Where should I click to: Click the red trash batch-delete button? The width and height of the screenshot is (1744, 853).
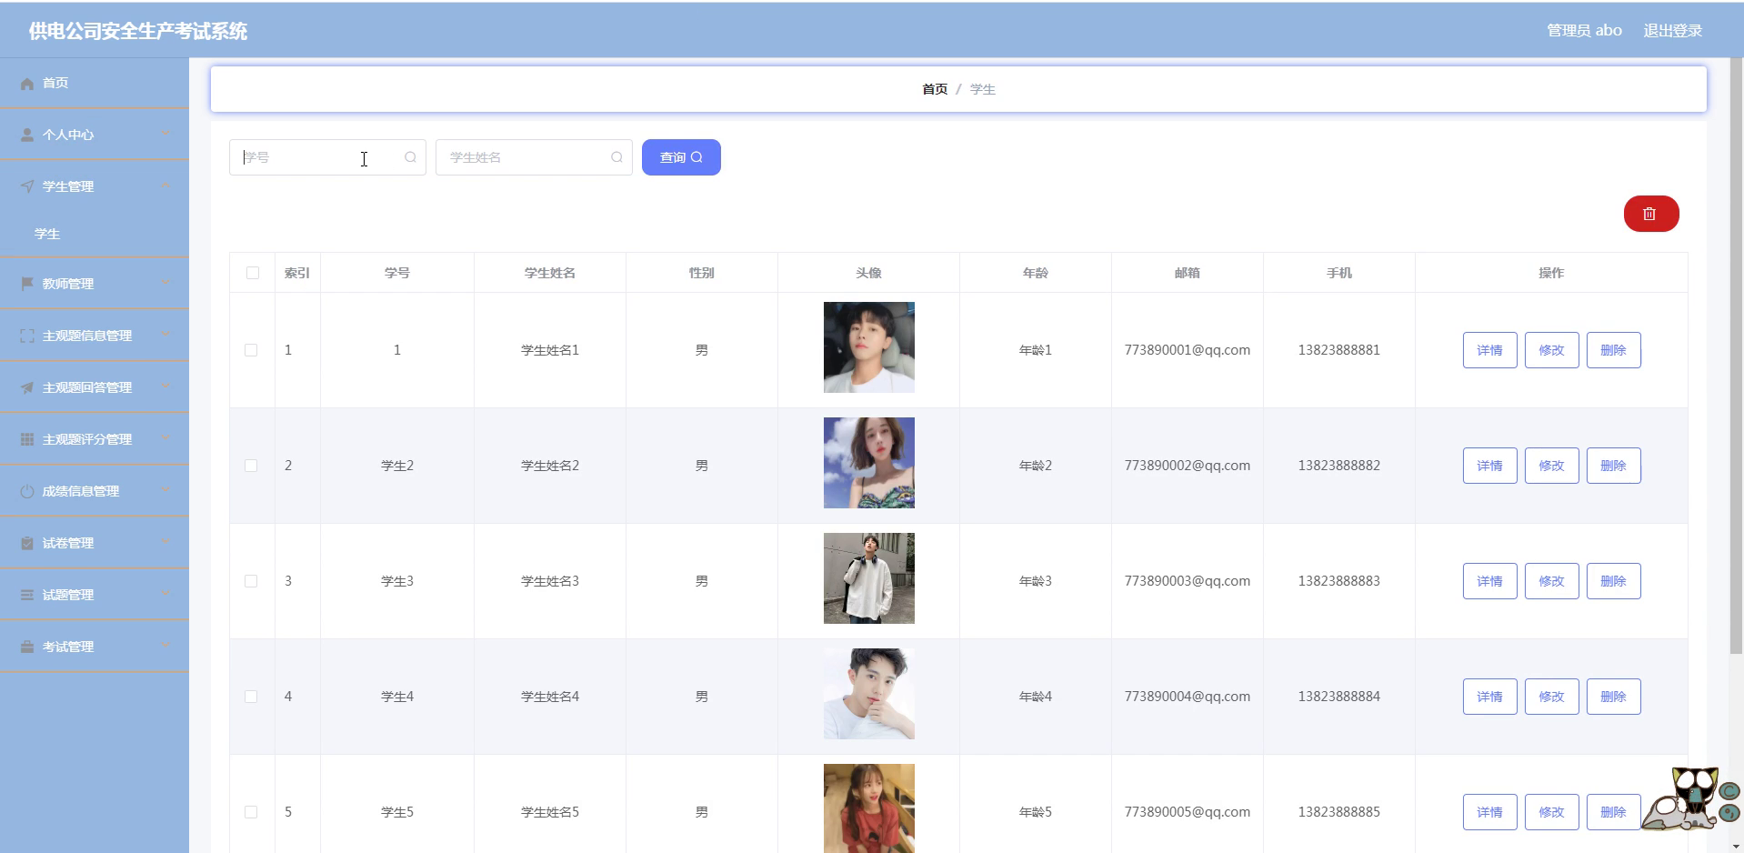pos(1651,214)
